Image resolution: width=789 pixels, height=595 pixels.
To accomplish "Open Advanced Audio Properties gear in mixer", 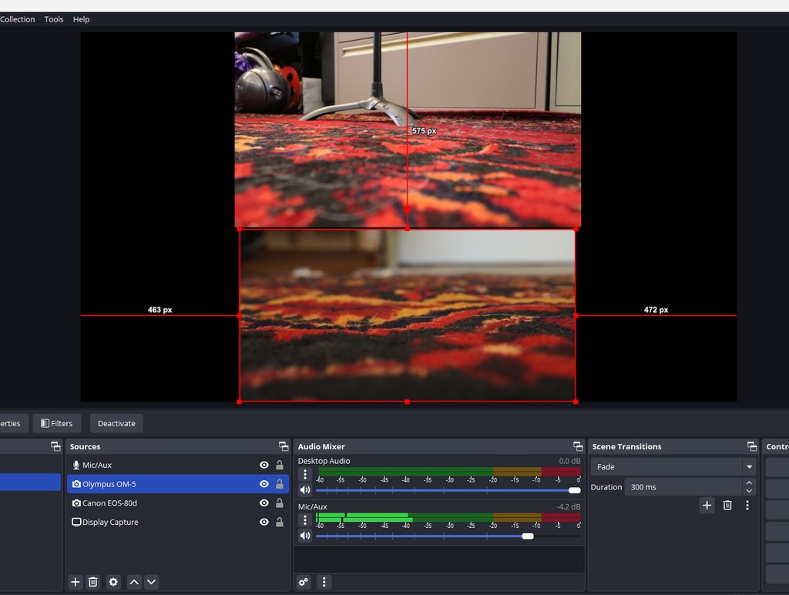I will (x=304, y=582).
